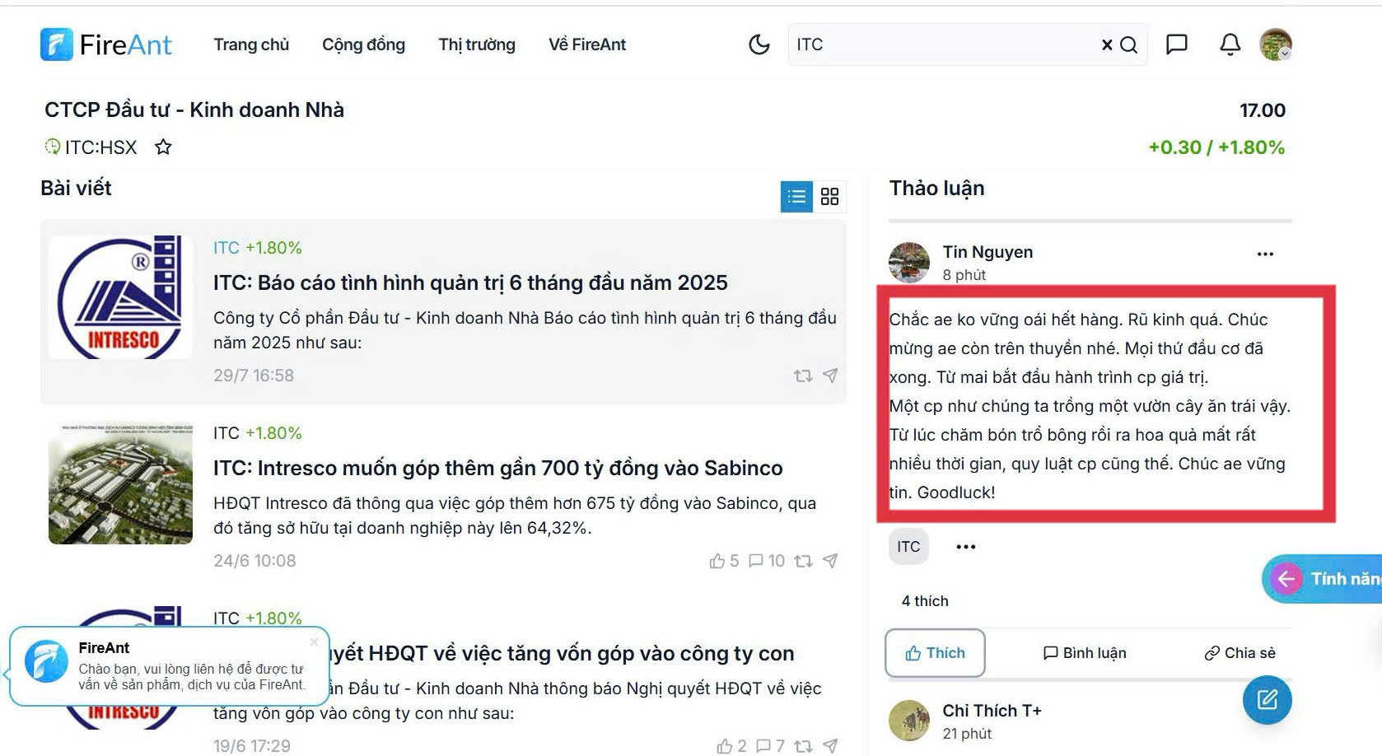
Task: Open the options menu on Tin Nguyen's post
Action: [1265, 254]
